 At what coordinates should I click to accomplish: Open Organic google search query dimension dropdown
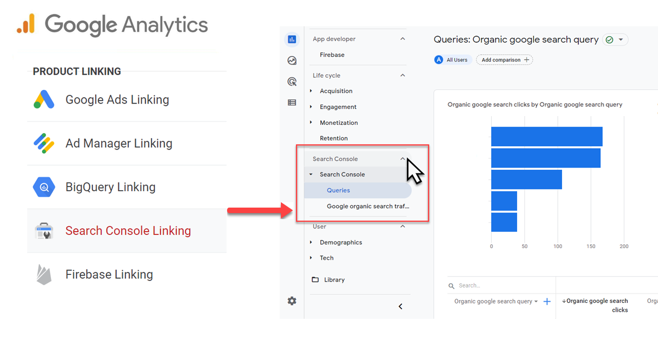[x=536, y=302]
